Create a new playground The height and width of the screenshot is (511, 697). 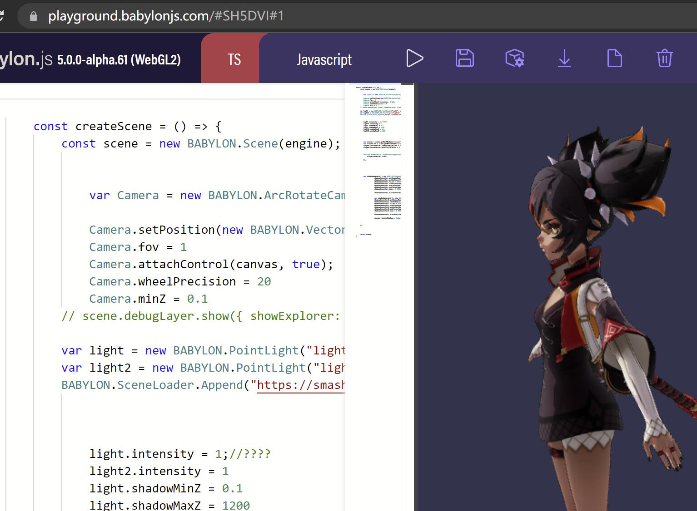(614, 59)
